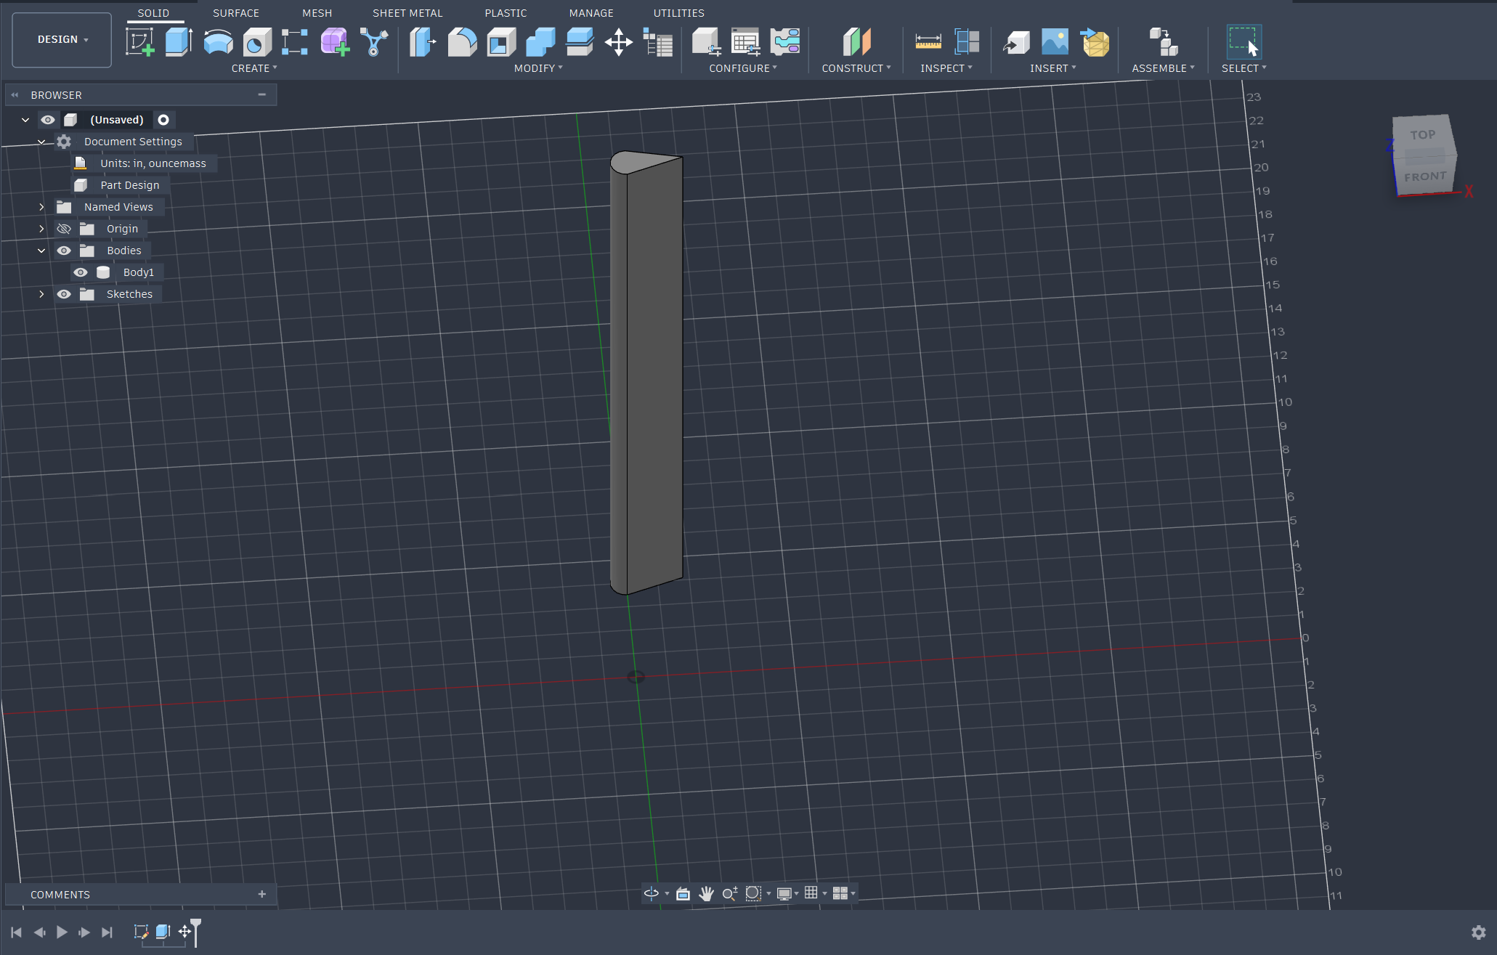Open the CREATE dropdown menu
Image resolution: width=1497 pixels, height=955 pixels.
coord(254,68)
